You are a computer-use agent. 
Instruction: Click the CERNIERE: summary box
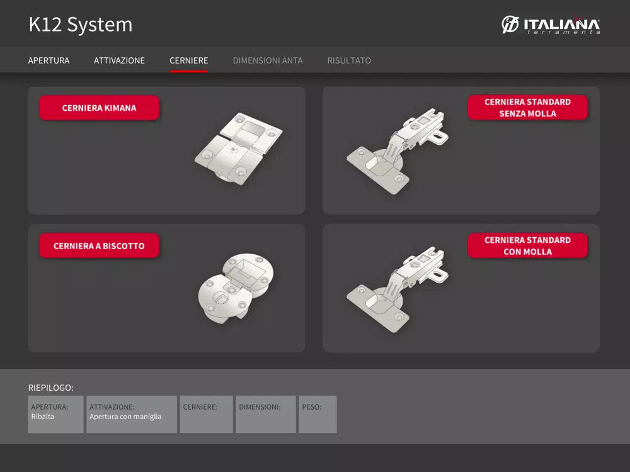206,414
